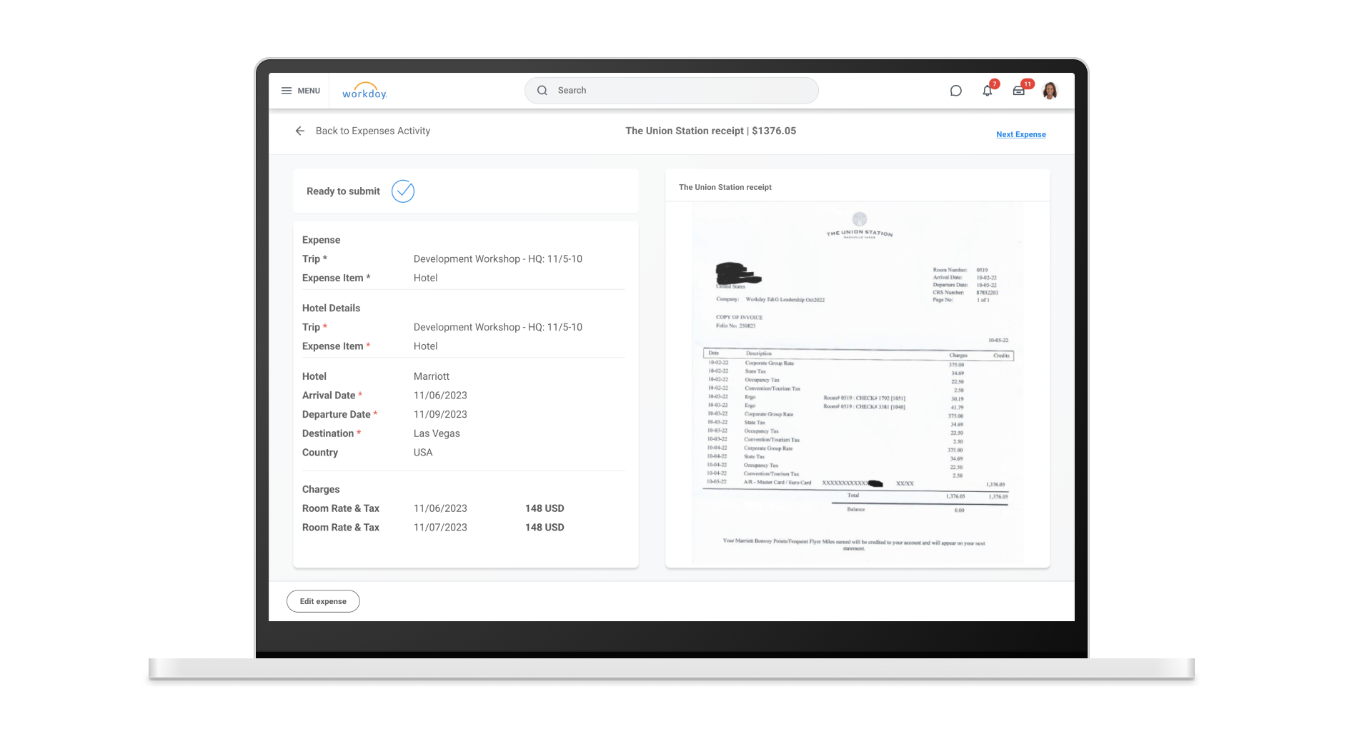
Task: Open the chat bubble icon
Action: [955, 91]
